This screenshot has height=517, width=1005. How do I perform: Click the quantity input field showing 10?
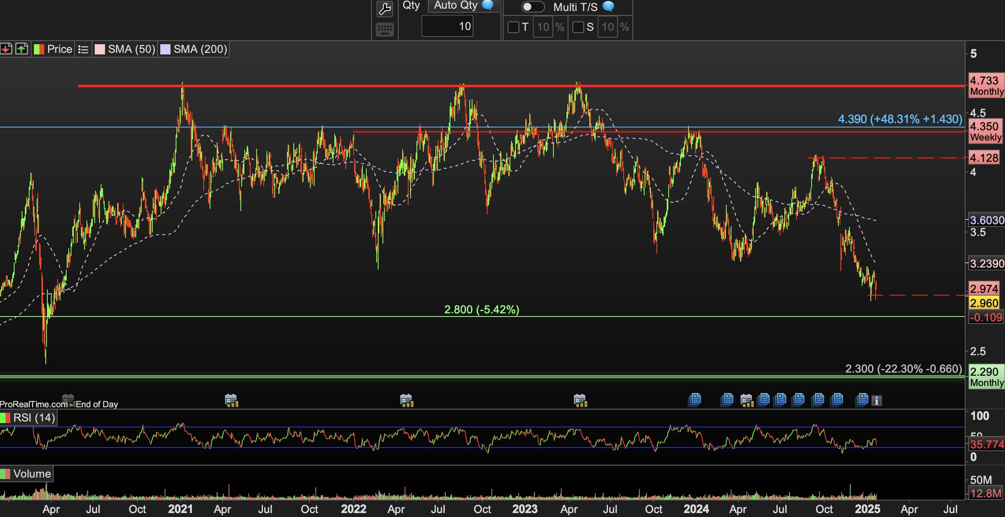point(447,26)
